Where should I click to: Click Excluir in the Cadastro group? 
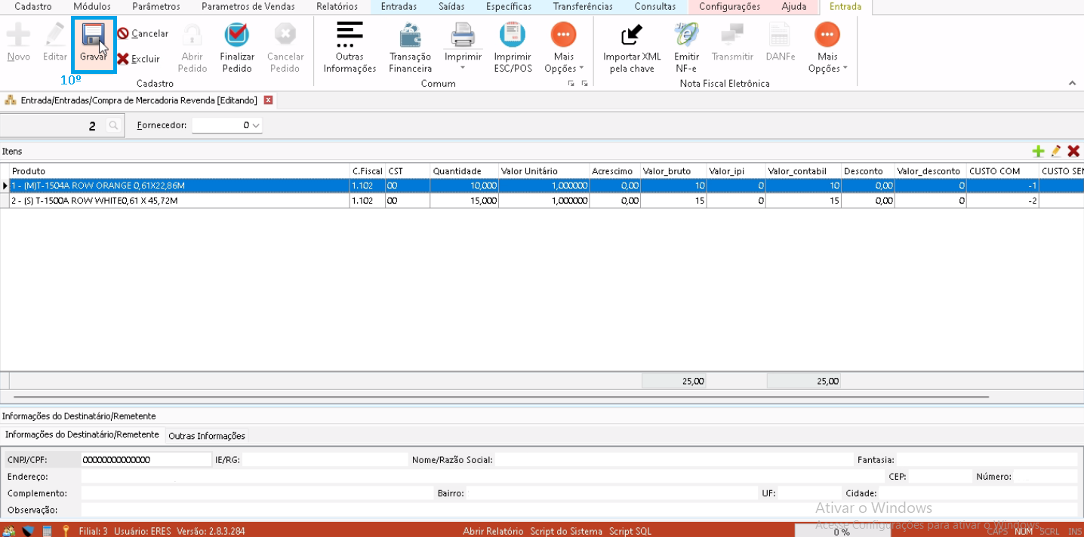[x=139, y=59]
